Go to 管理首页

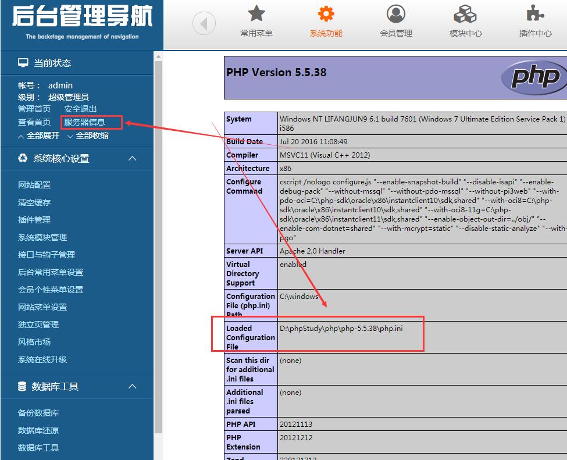tap(34, 109)
